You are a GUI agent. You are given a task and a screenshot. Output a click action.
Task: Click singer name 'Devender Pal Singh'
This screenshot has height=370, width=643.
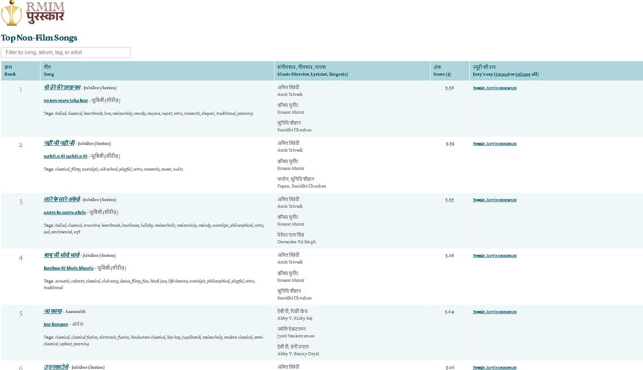(296, 242)
